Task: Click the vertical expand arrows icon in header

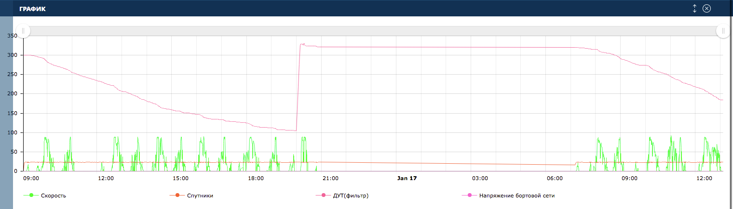Action: tap(694, 8)
